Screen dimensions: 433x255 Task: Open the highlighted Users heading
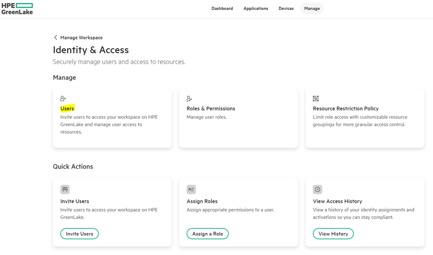[67, 109]
